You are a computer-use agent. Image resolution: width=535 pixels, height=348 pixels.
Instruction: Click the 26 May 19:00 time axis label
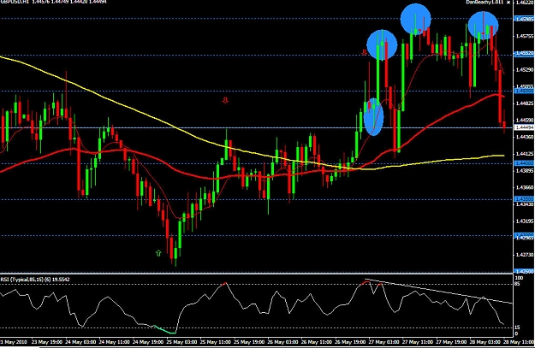350,342
